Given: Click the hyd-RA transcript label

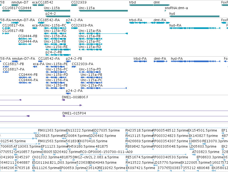Looking at the screenshot, I should (x=175, y=25).
